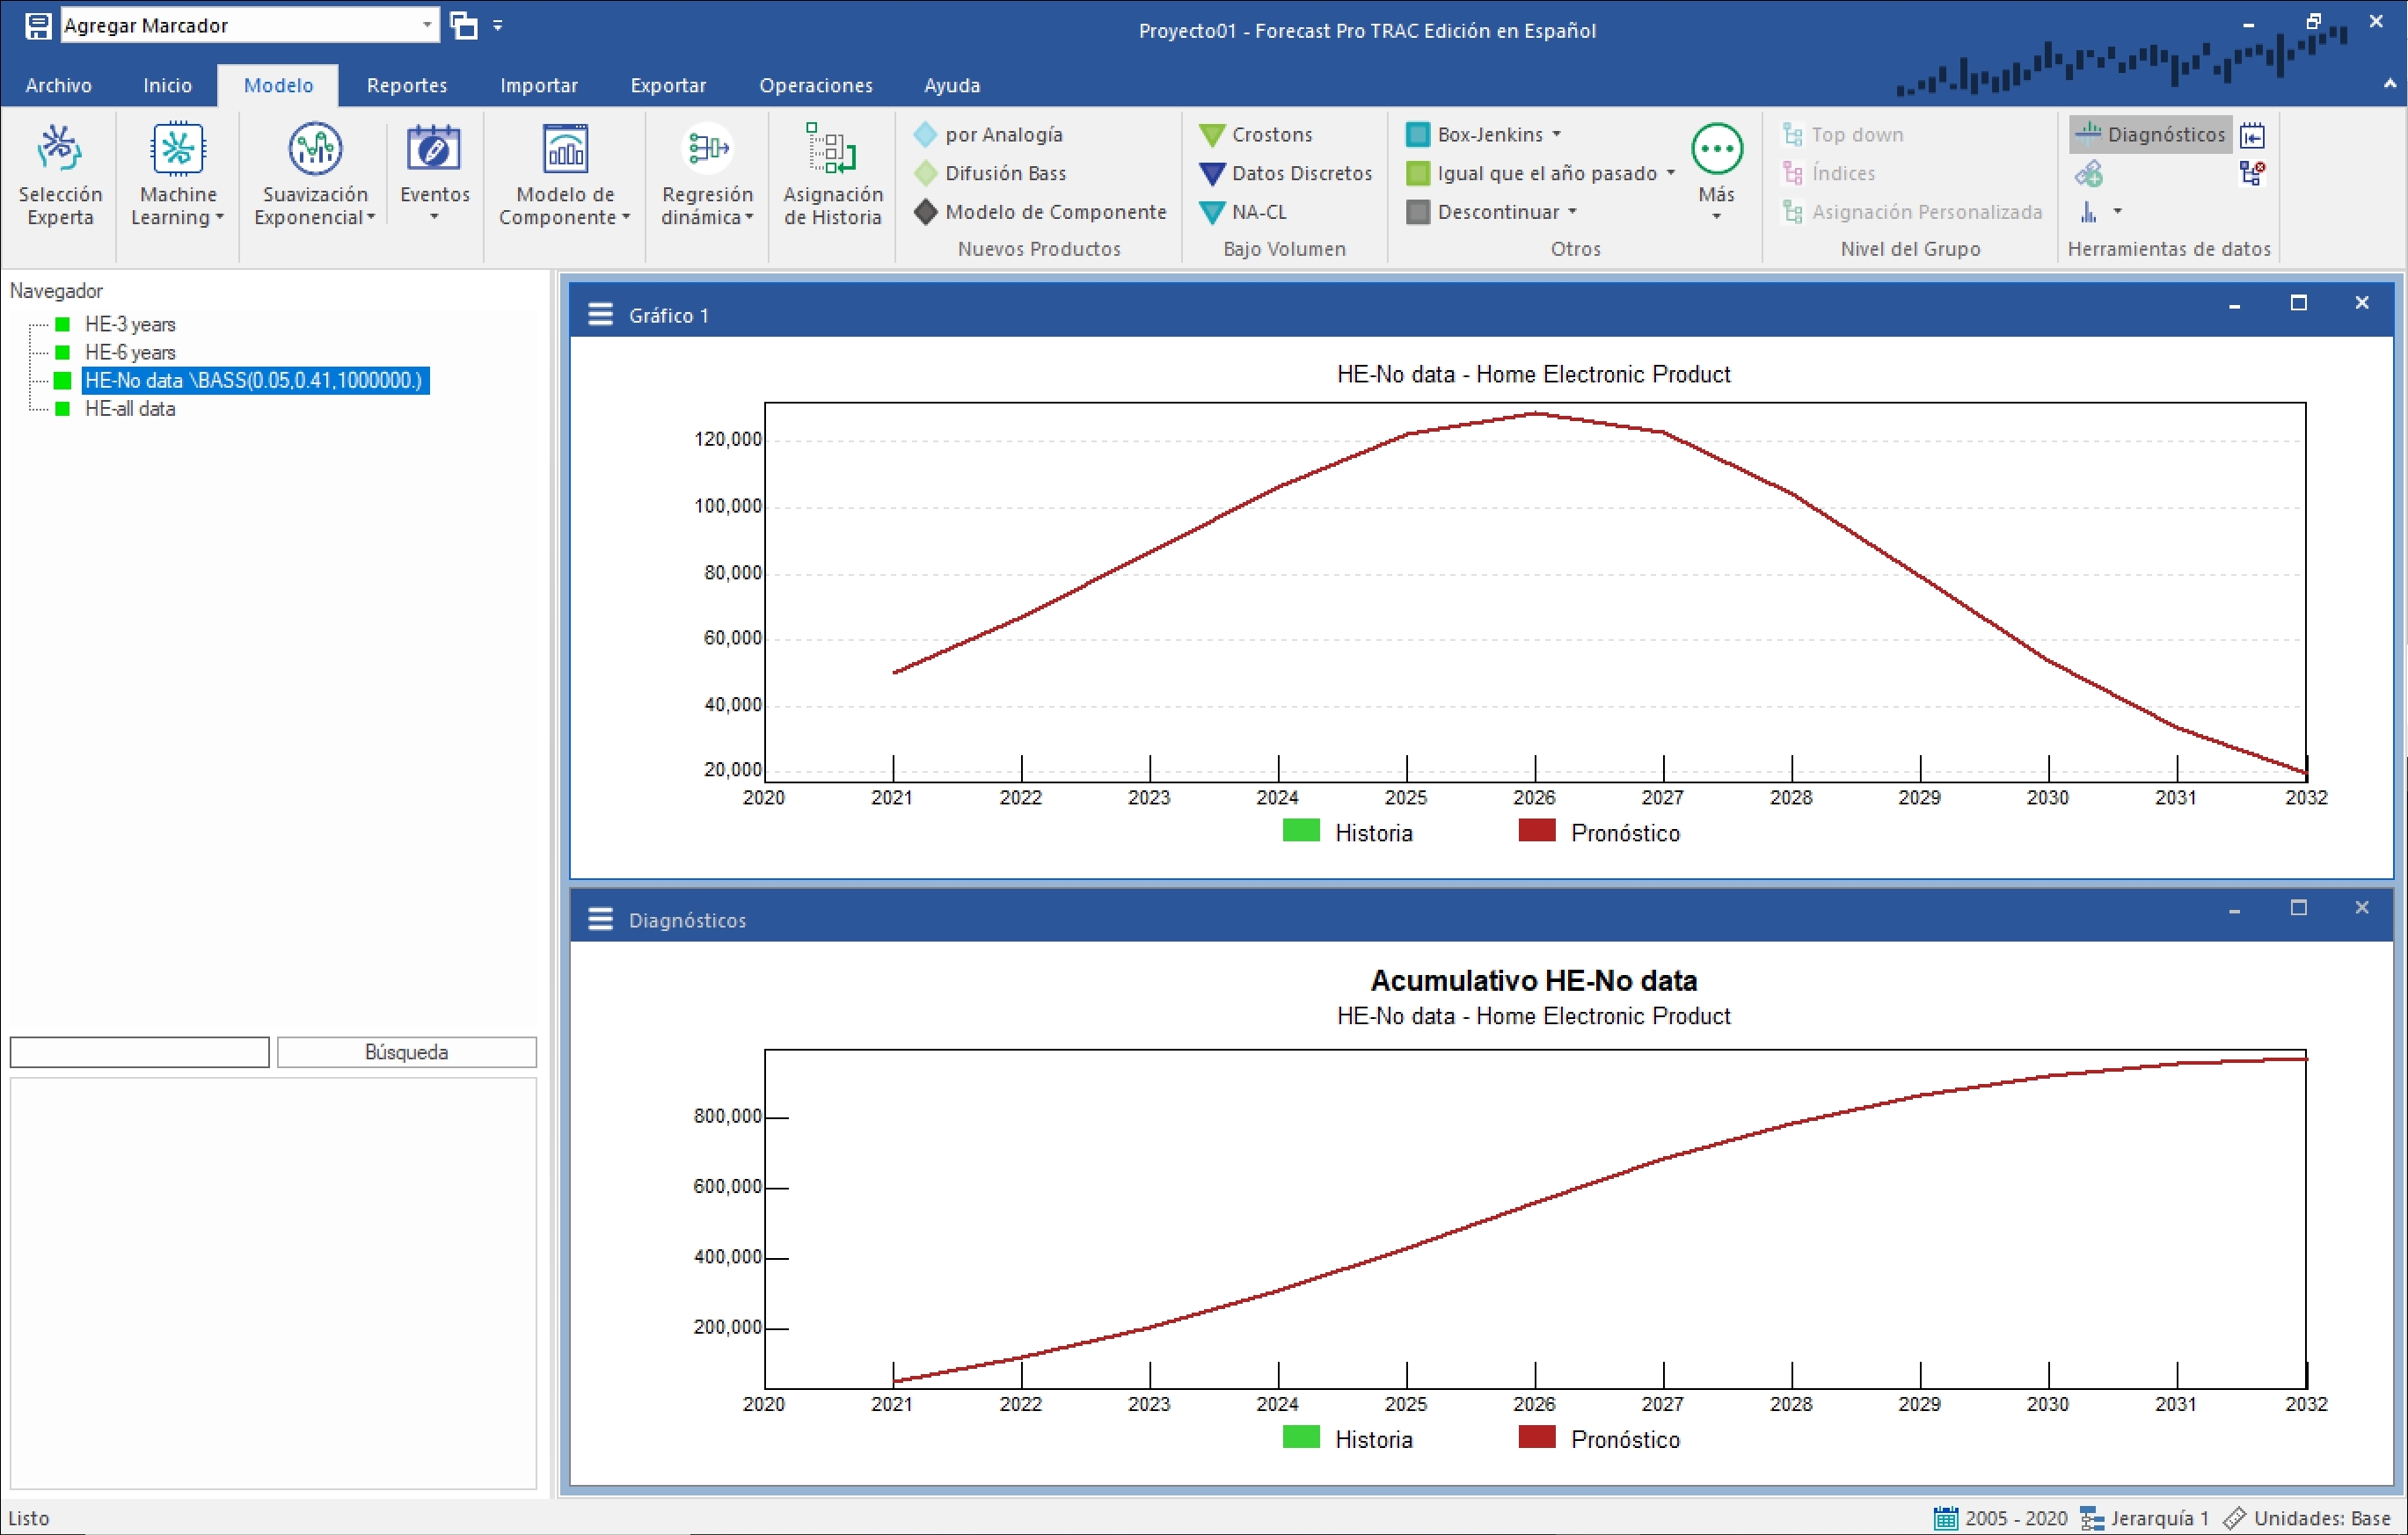
Task: Click the red Pronóstico legend swatch
Action: (x=1536, y=831)
